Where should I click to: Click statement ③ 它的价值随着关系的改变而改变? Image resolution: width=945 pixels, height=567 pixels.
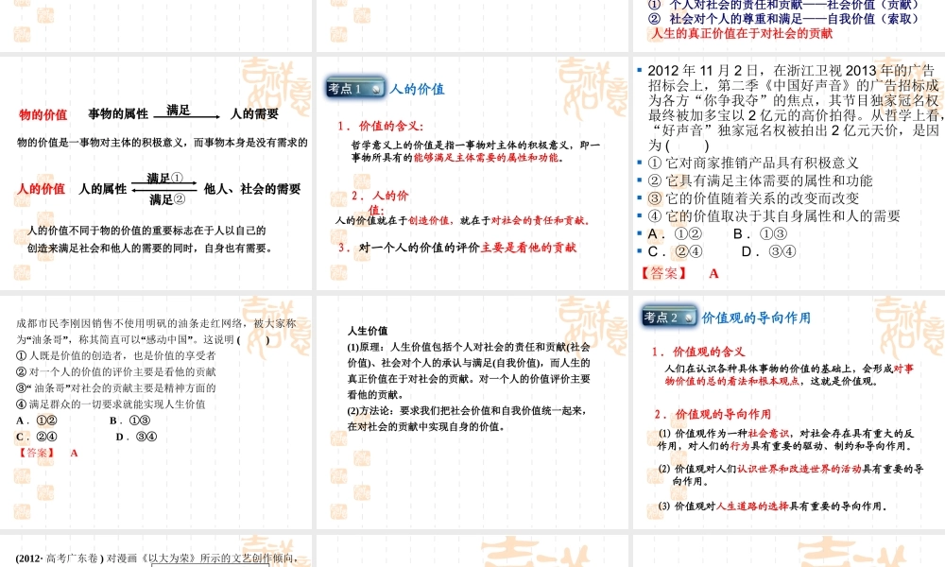point(753,198)
